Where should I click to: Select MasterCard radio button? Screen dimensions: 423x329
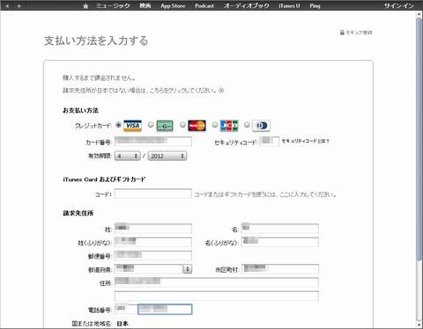tap(182, 125)
